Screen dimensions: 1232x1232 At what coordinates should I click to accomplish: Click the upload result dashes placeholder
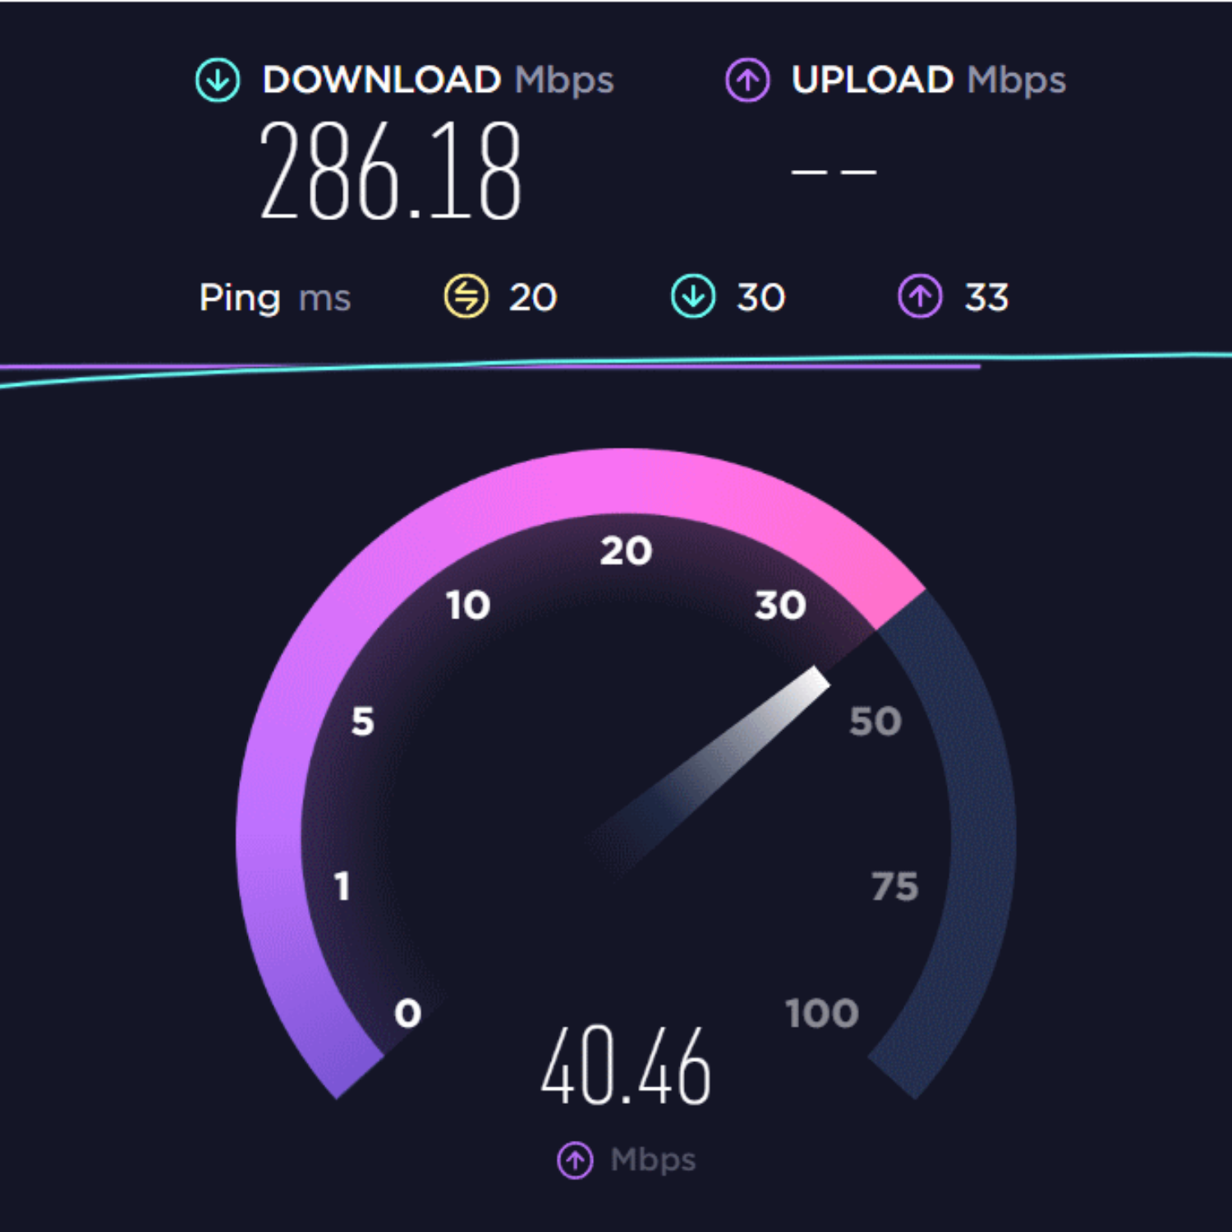[834, 172]
